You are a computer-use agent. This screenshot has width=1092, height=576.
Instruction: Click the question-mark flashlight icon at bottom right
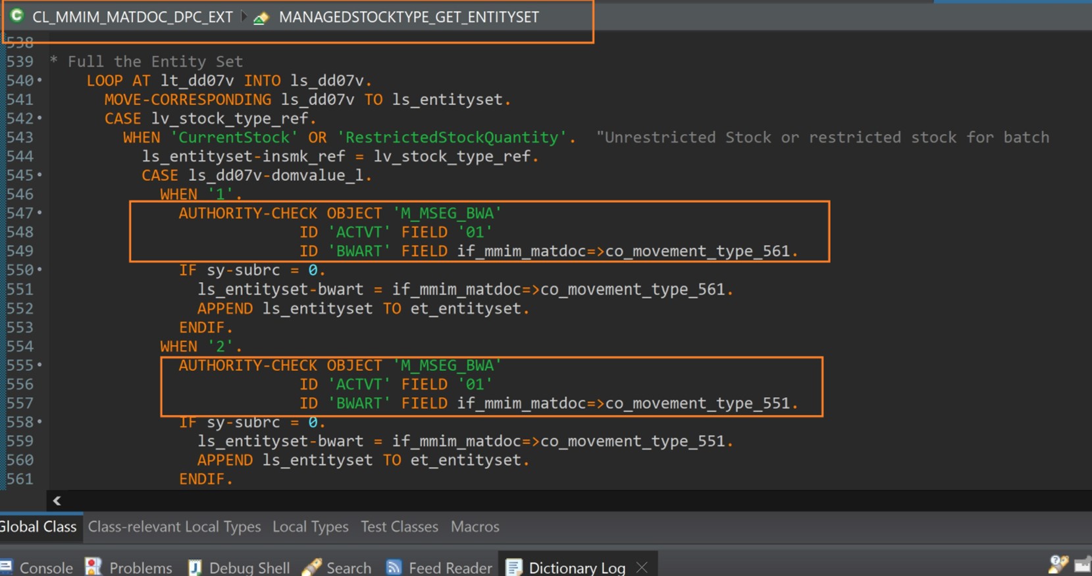[x=1058, y=564]
